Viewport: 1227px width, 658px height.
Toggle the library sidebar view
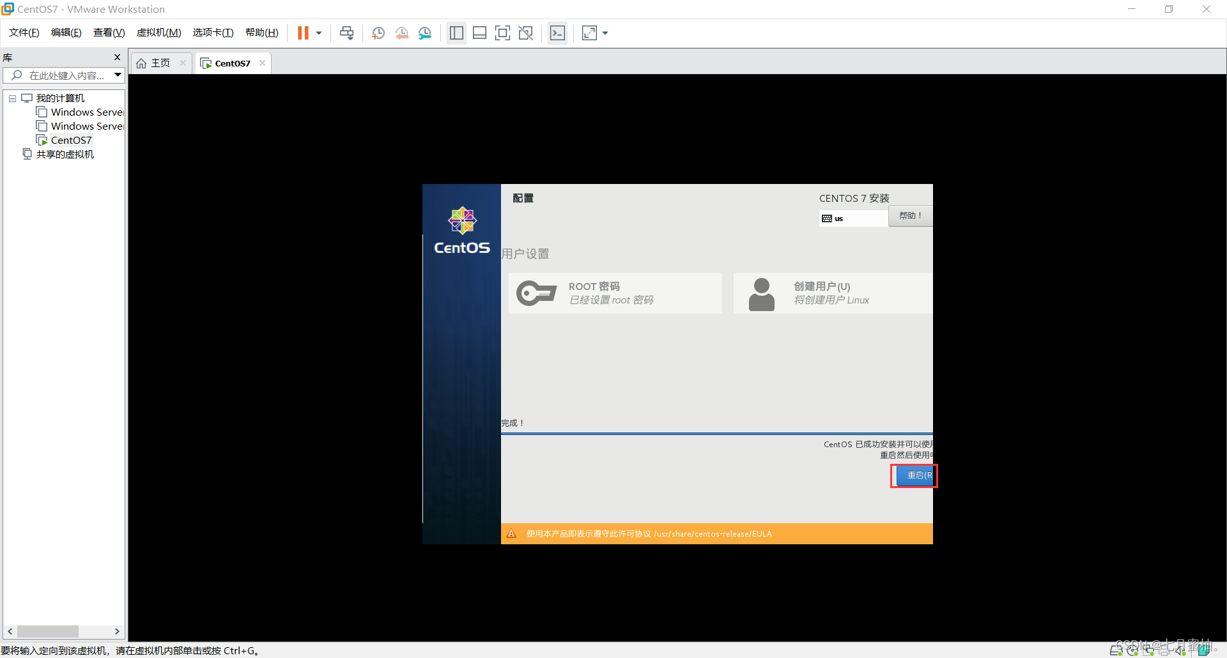(456, 33)
